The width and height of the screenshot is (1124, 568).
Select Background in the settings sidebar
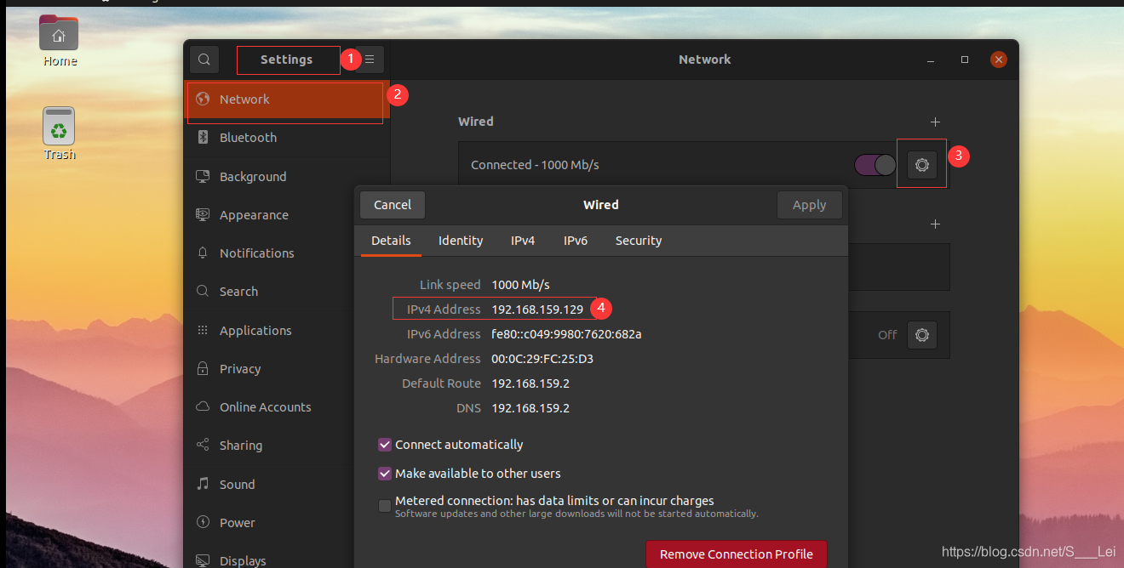tap(287, 176)
